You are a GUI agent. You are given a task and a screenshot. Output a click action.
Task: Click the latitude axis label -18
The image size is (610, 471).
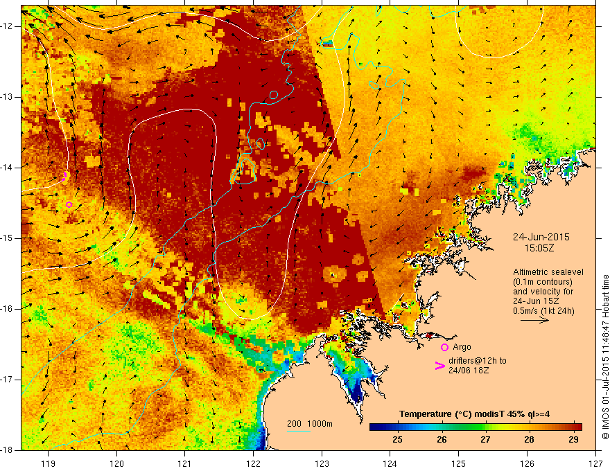(7, 450)
